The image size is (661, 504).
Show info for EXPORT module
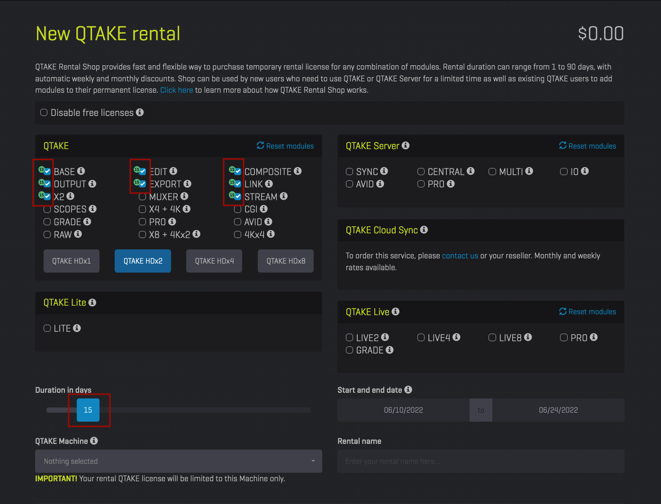[x=188, y=184]
